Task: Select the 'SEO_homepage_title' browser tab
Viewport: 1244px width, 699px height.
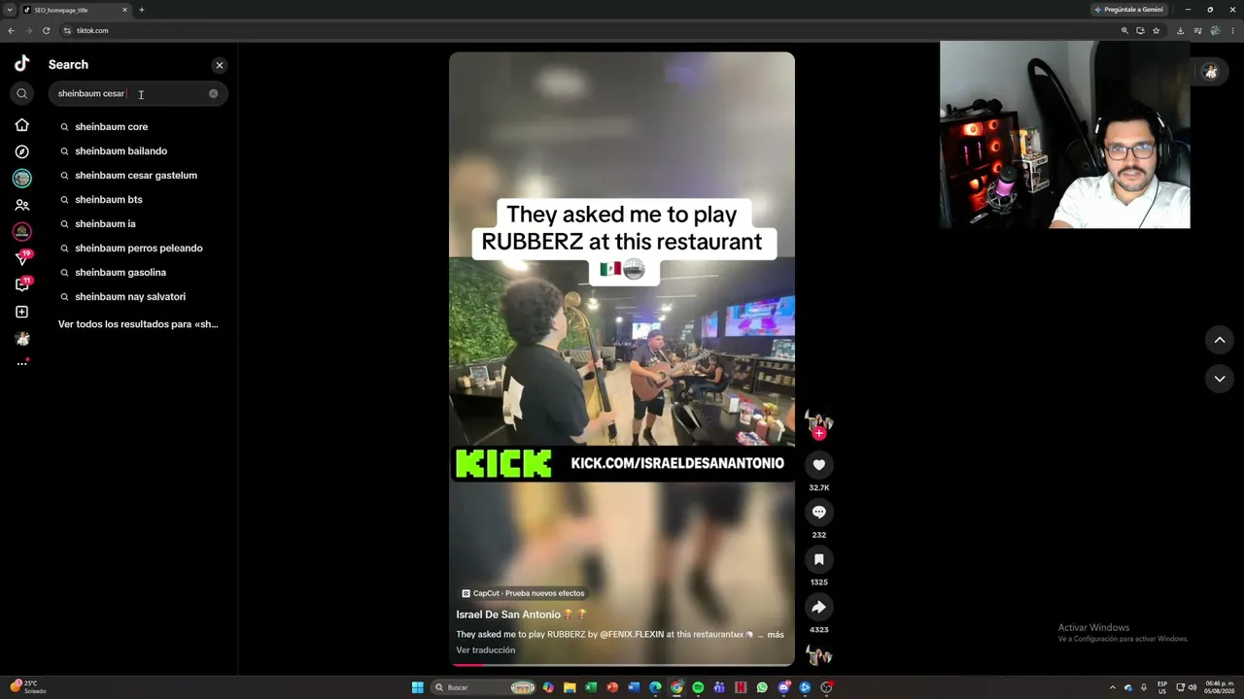Action: click(76, 10)
